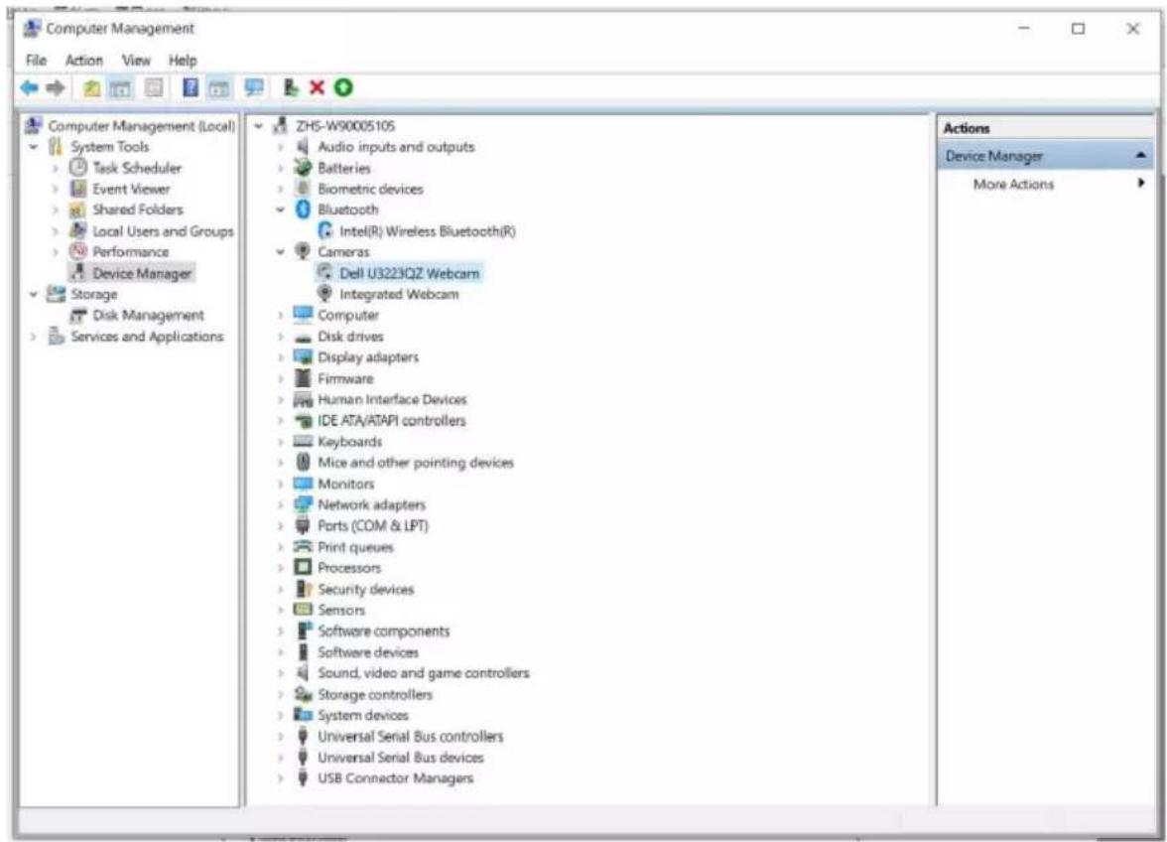Expand More Actions submenu arrow
Viewport: 1167px width, 842px height.
tap(1141, 183)
